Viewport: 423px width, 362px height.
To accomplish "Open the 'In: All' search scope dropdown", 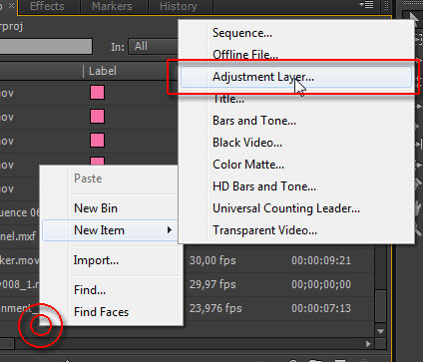I will [154, 46].
